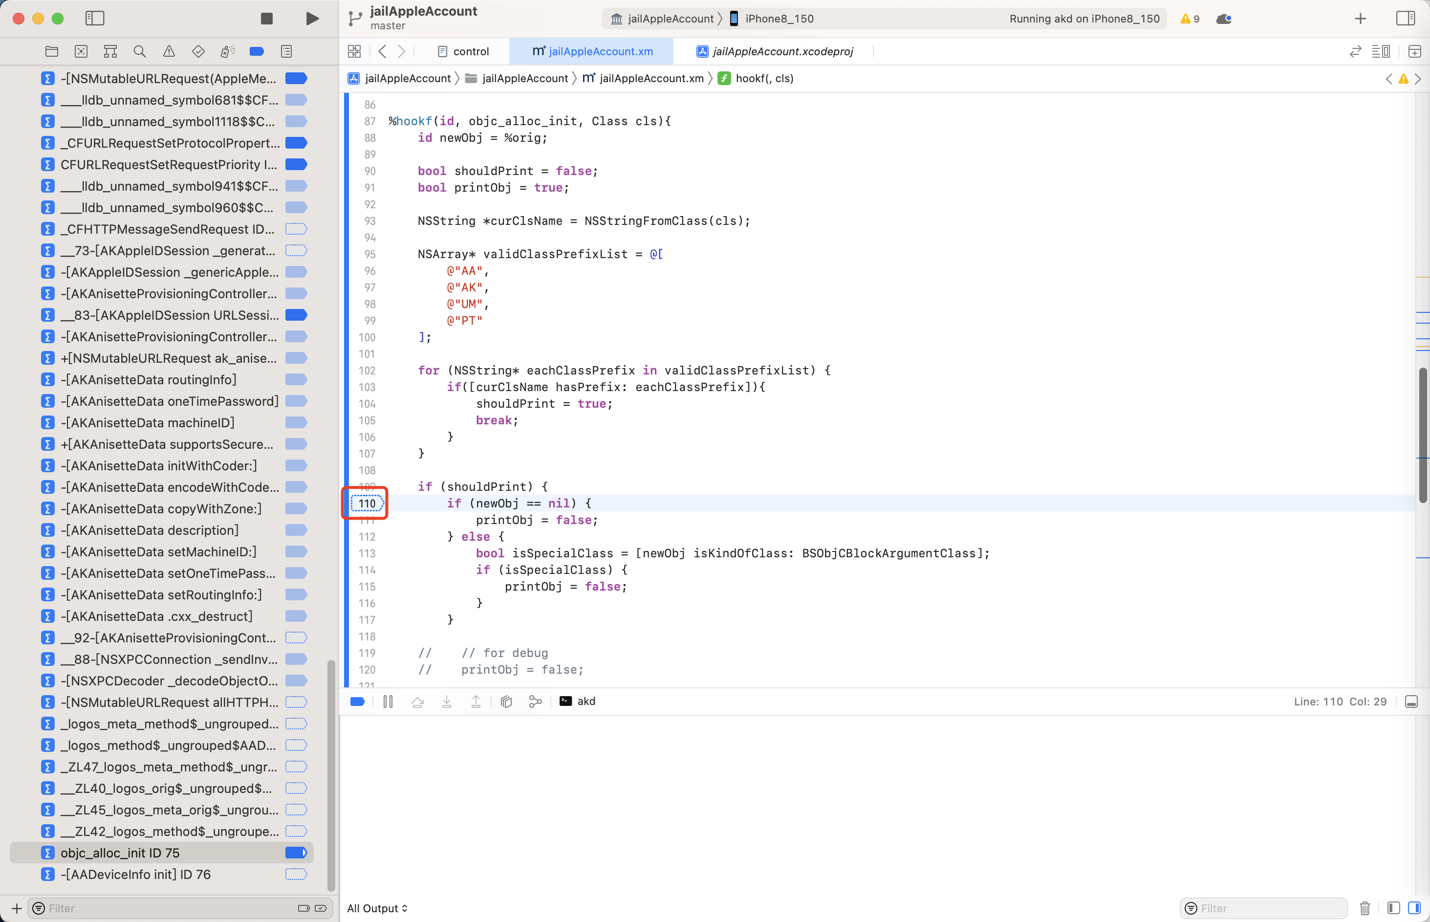Toggle the -[AKAnisetteData description] breakpoint

coord(296,530)
